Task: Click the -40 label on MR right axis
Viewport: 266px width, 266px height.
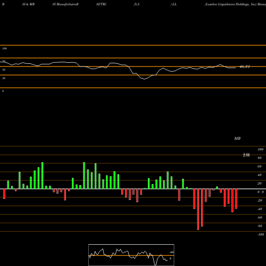Action: 260,209
